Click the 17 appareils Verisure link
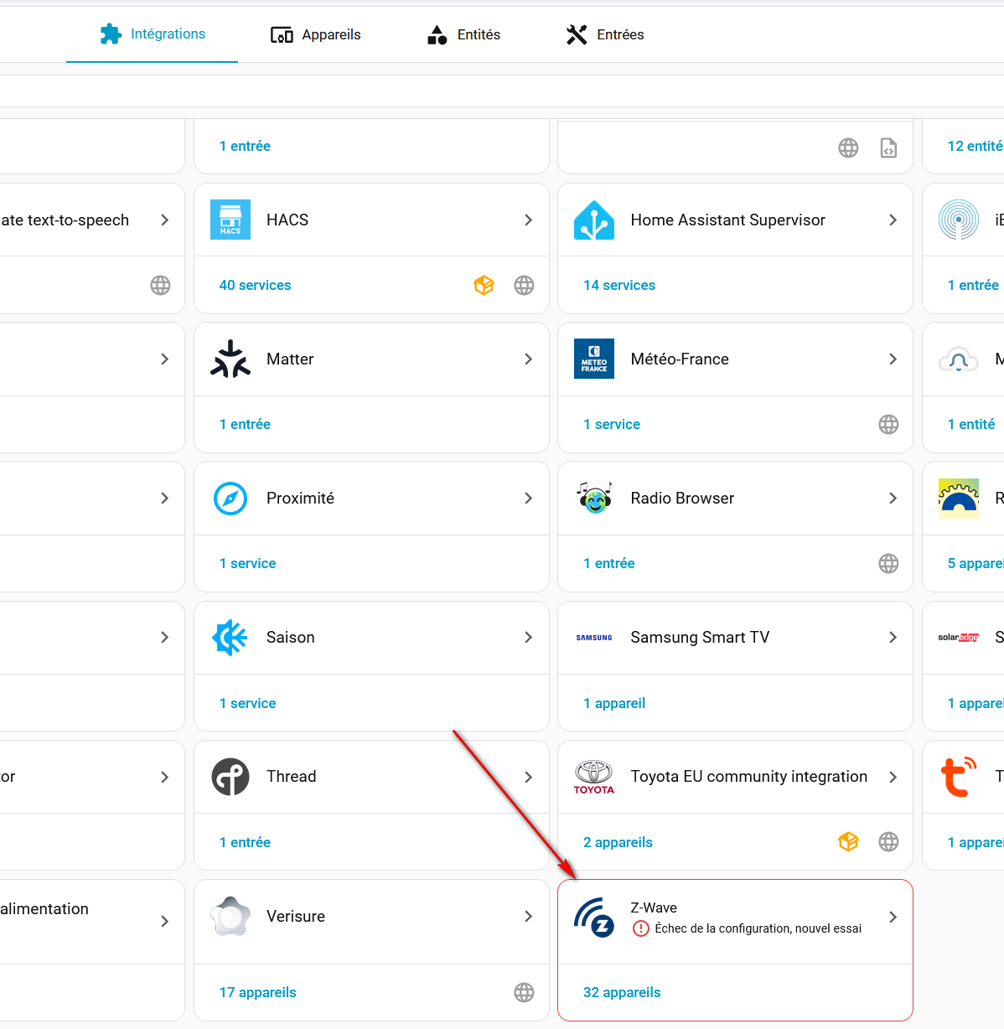The image size is (1004, 1029). point(257,993)
